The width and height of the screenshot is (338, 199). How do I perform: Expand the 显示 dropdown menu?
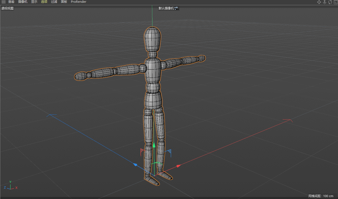tap(34, 2)
